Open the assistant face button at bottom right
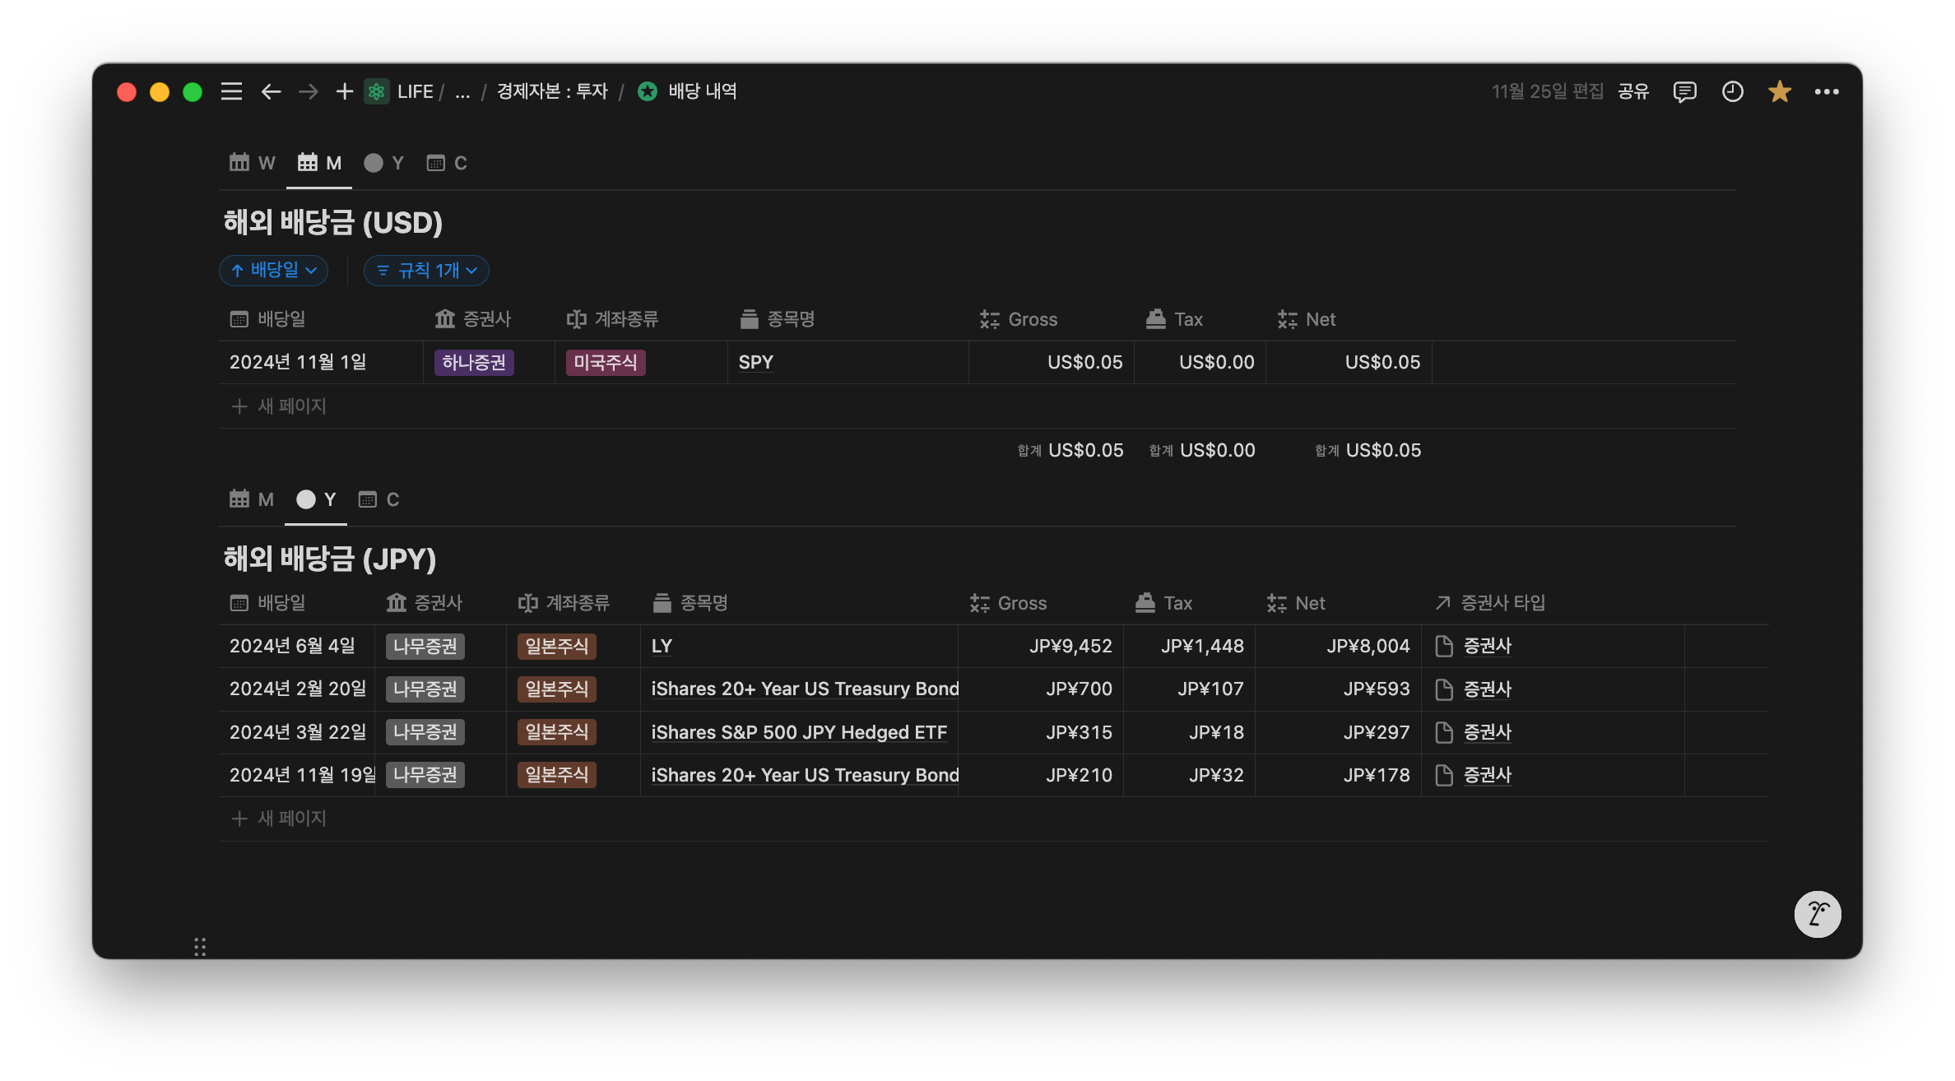The width and height of the screenshot is (1955, 1081). tap(1817, 914)
